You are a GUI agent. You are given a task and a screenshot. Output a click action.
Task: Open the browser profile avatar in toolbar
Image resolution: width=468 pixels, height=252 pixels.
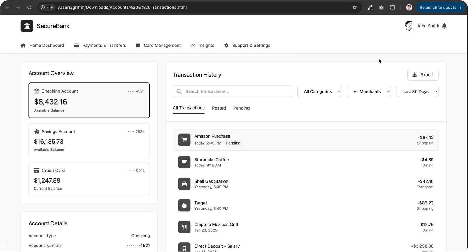coord(409,7)
